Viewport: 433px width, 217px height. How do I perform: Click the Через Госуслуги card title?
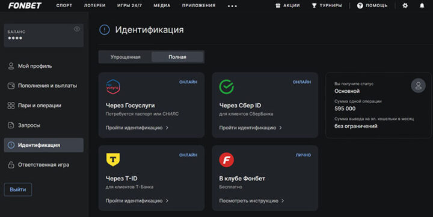point(131,106)
